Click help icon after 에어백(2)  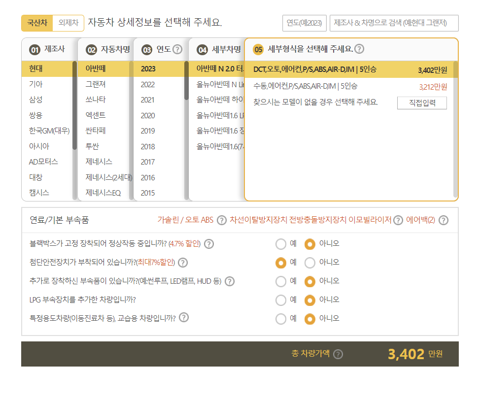click(x=443, y=220)
